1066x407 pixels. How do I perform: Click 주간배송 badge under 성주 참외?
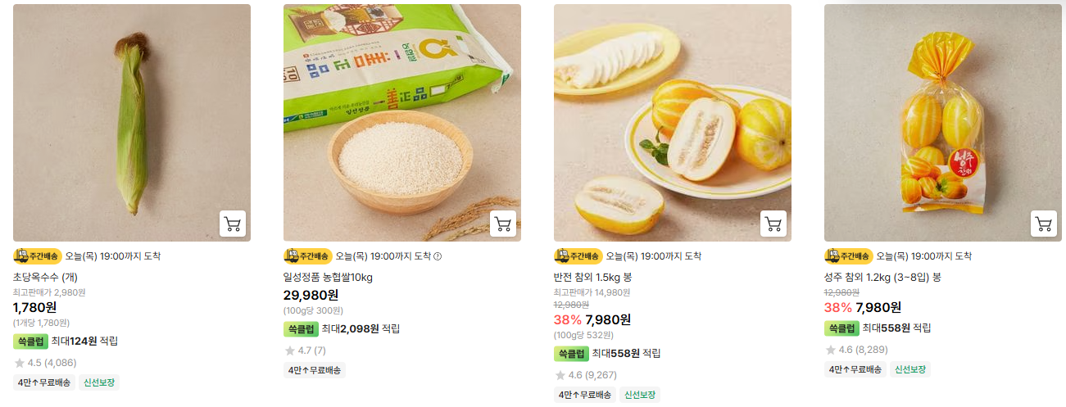click(x=849, y=256)
